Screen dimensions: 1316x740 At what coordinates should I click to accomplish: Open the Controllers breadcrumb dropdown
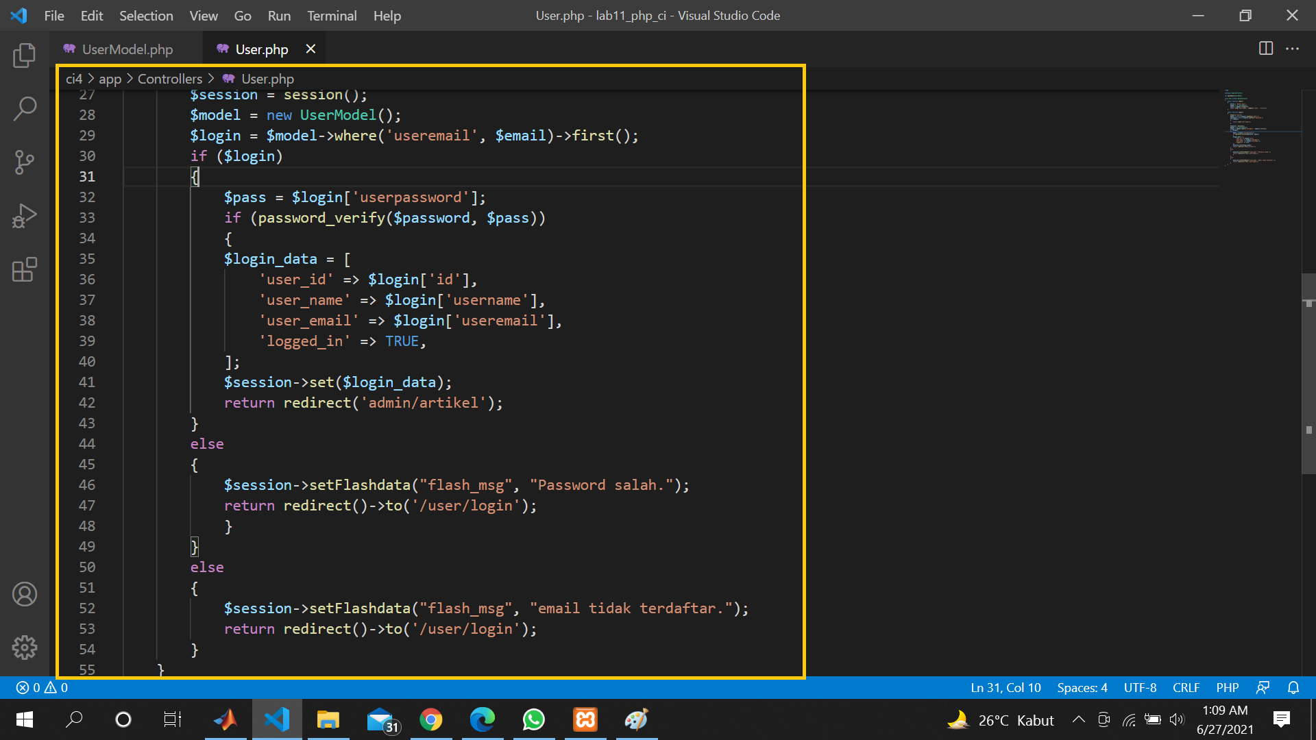[170, 78]
